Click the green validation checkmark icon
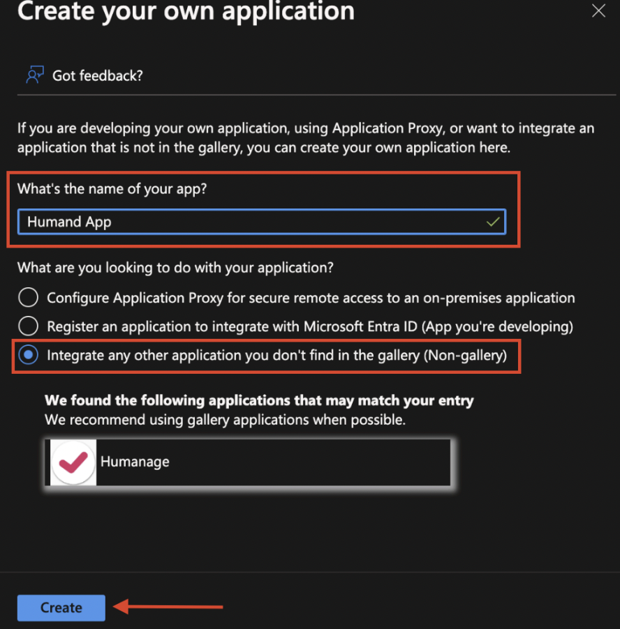620x629 pixels. (493, 222)
